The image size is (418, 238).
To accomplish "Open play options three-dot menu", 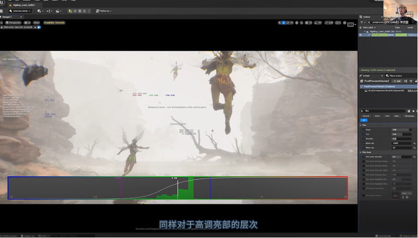I will point(89,11).
